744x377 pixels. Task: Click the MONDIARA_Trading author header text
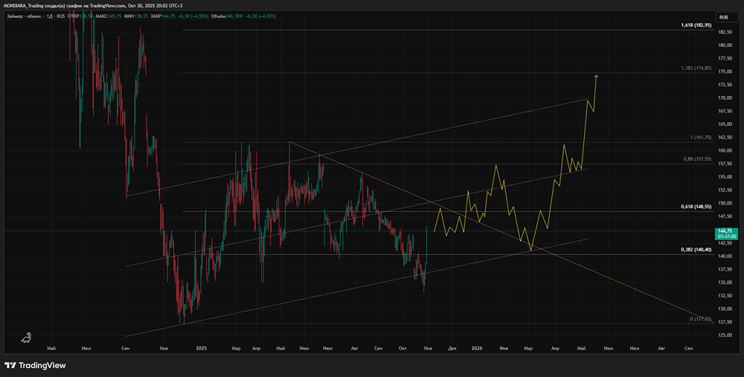tap(26, 4)
